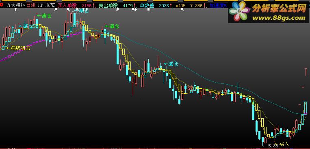310x149 pixels.
Task: Open the 日线 period selector
Action: click(x=31, y=6)
